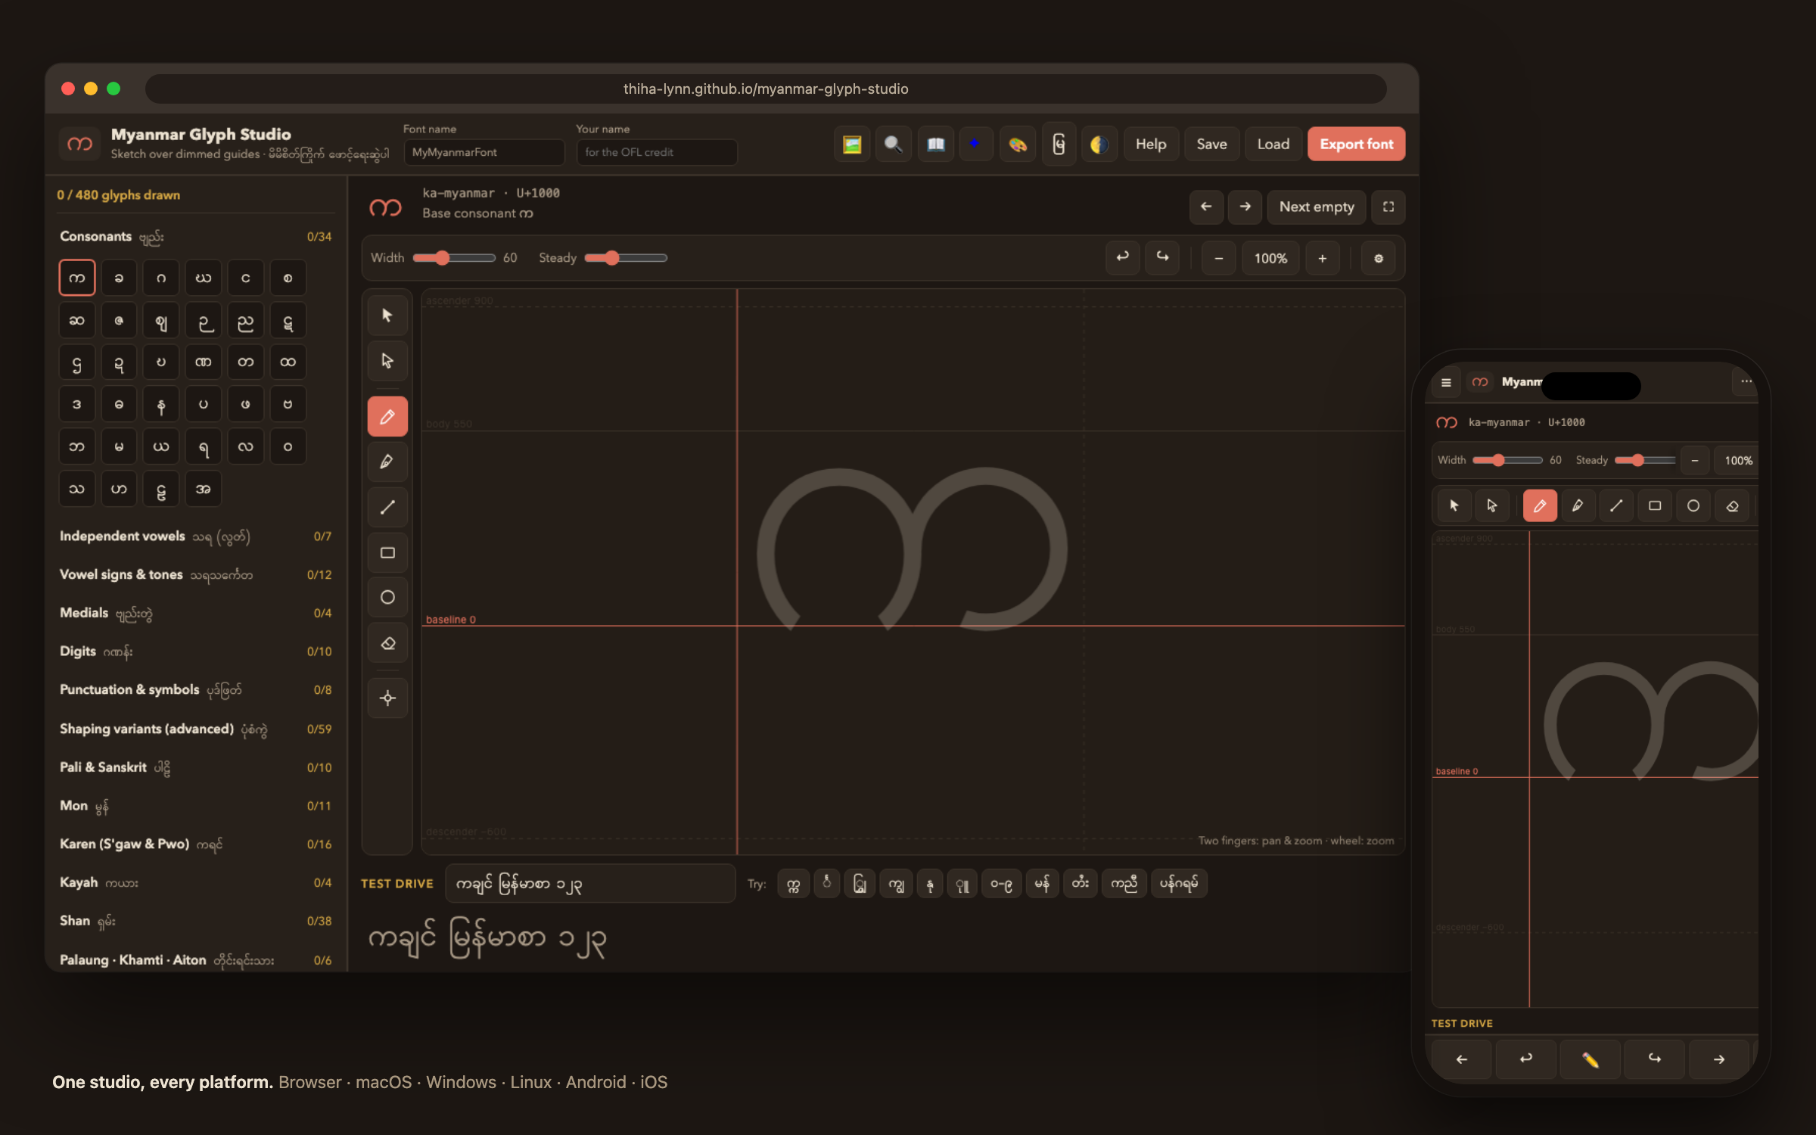Click Export font

click(x=1356, y=144)
